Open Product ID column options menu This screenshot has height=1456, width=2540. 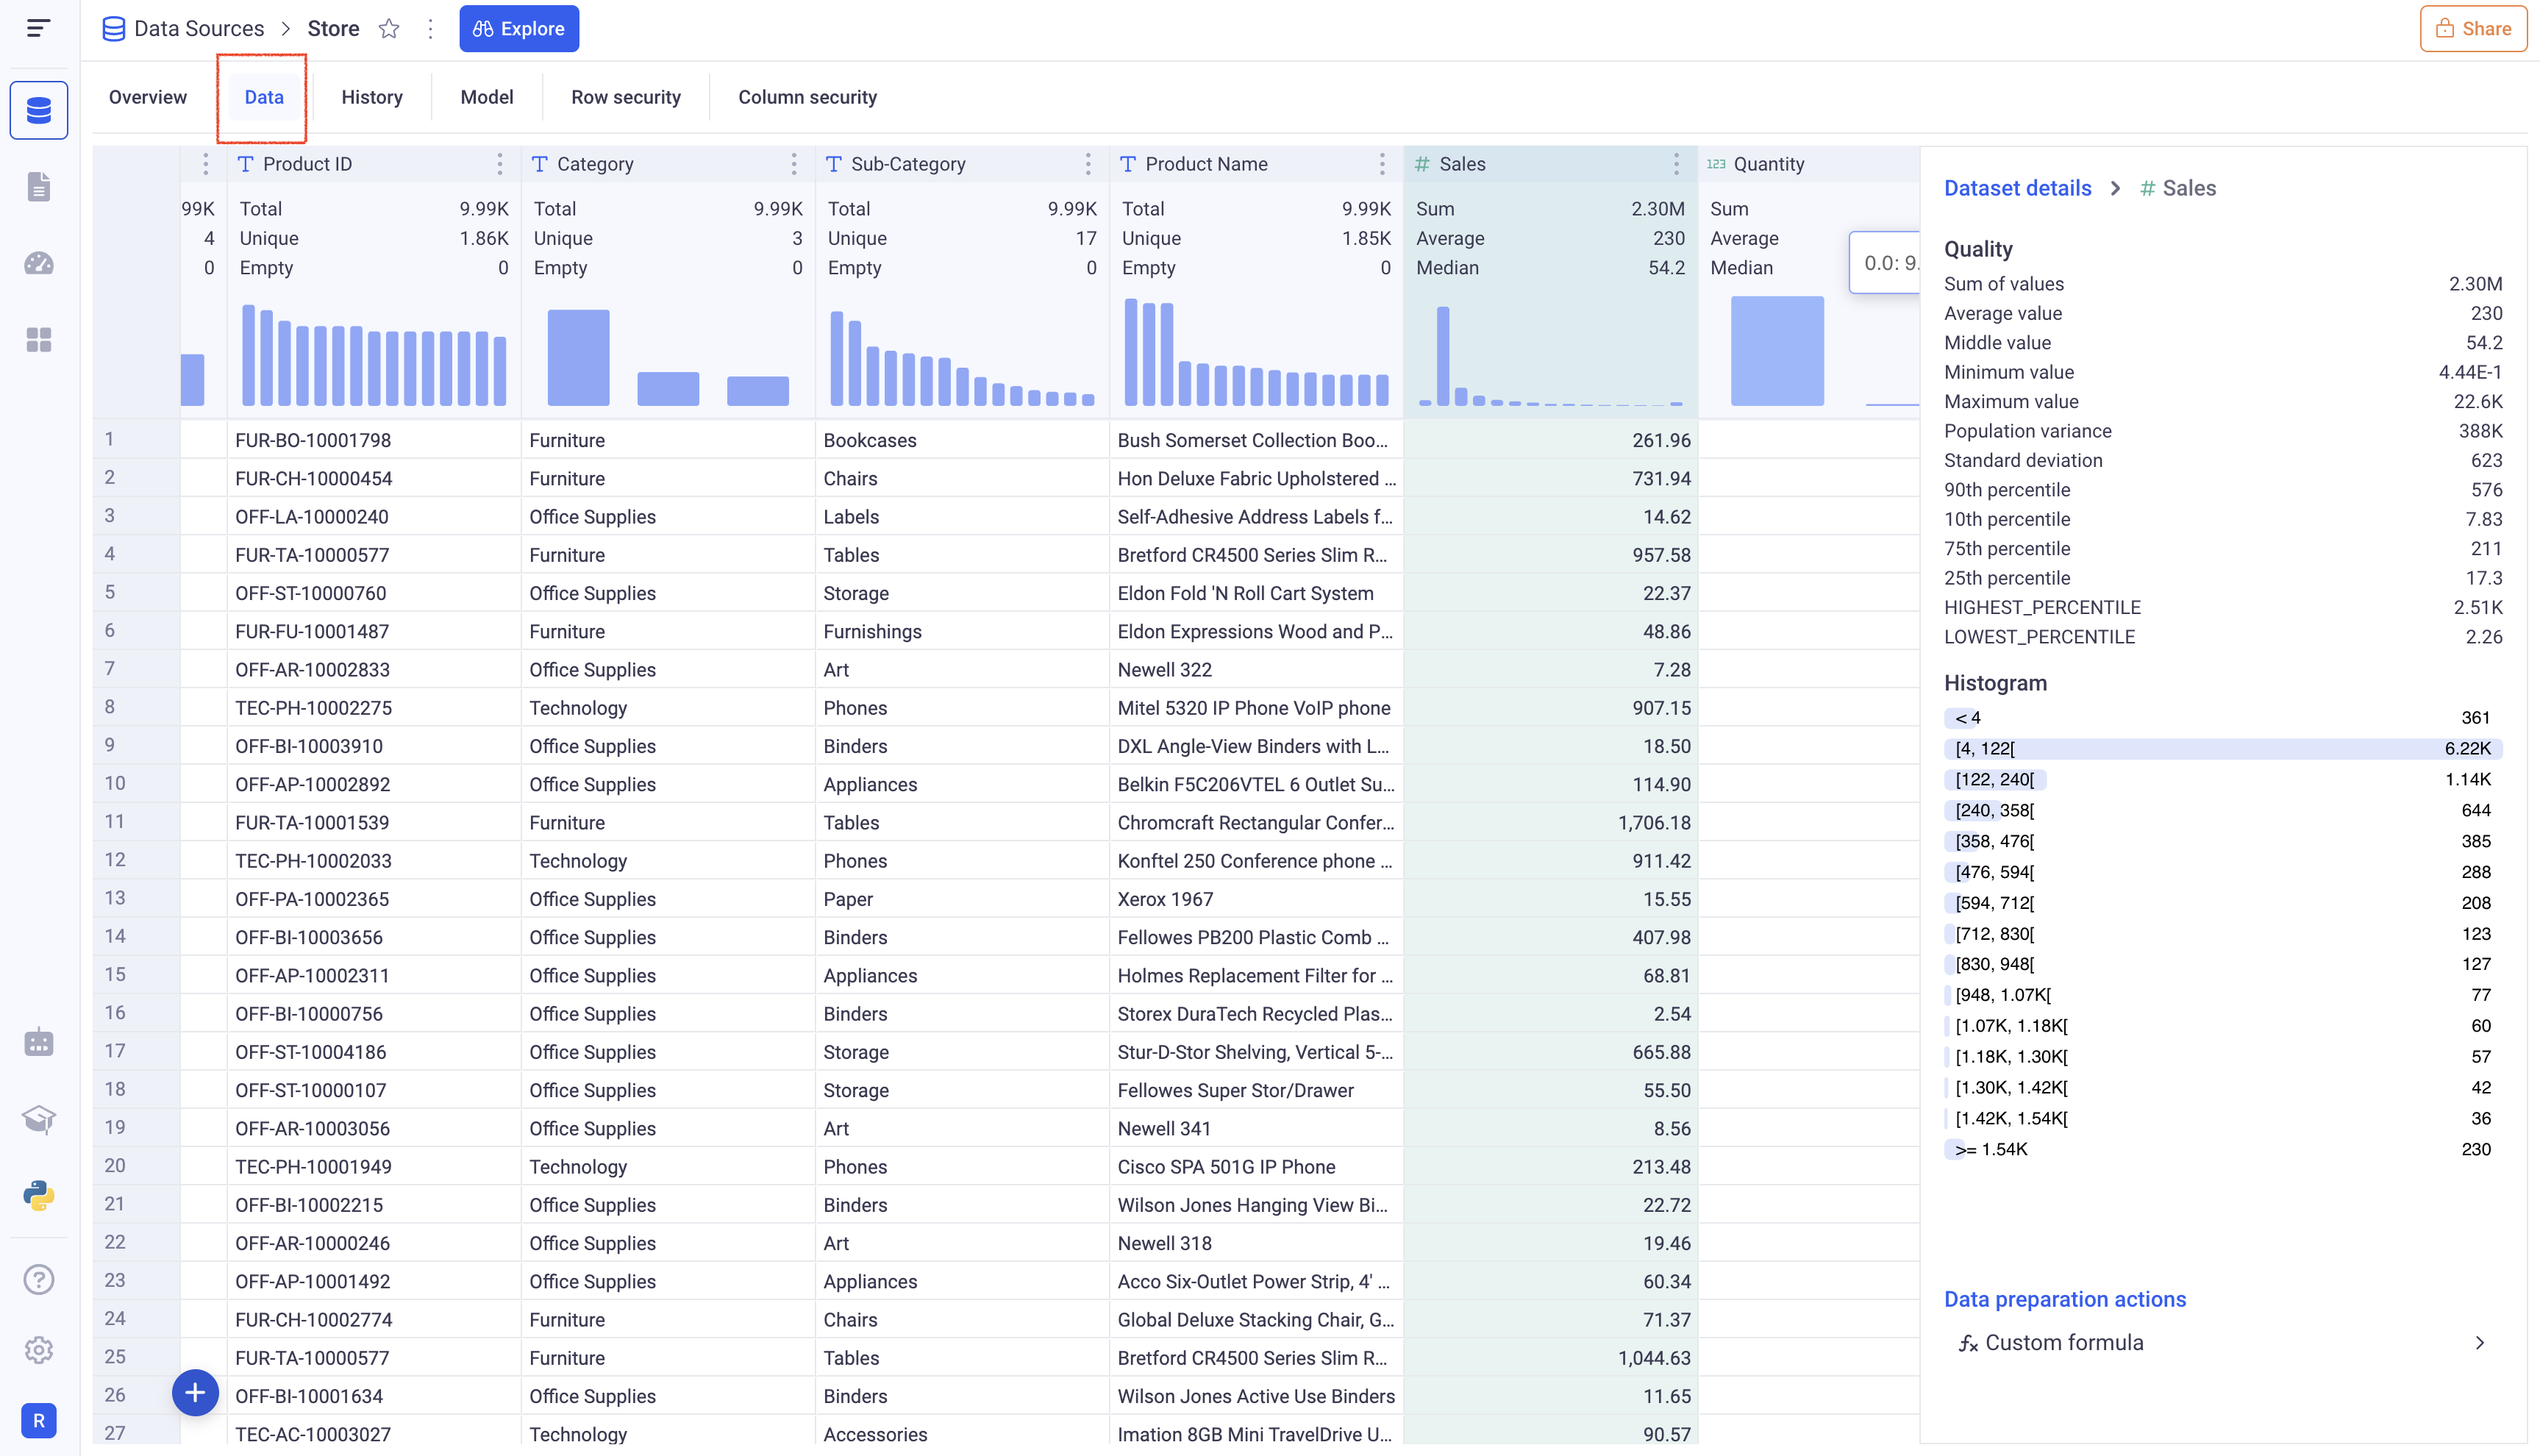tap(499, 164)
